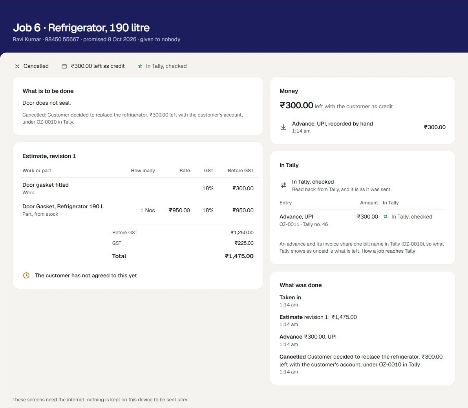Click the How many column header

pos(143,171)
